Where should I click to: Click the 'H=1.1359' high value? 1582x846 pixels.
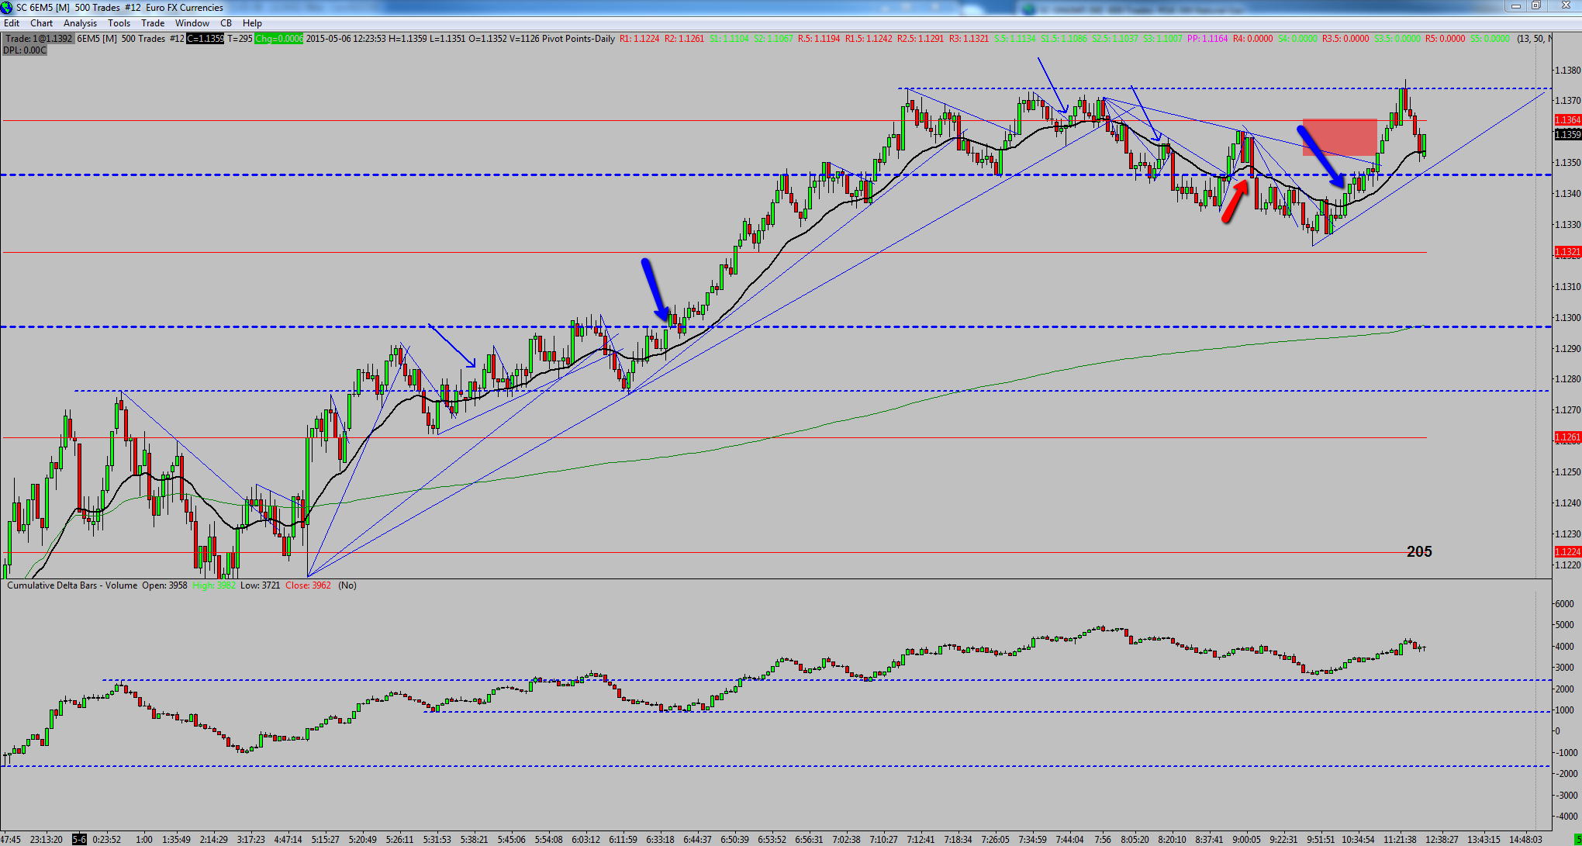point(408,39)
